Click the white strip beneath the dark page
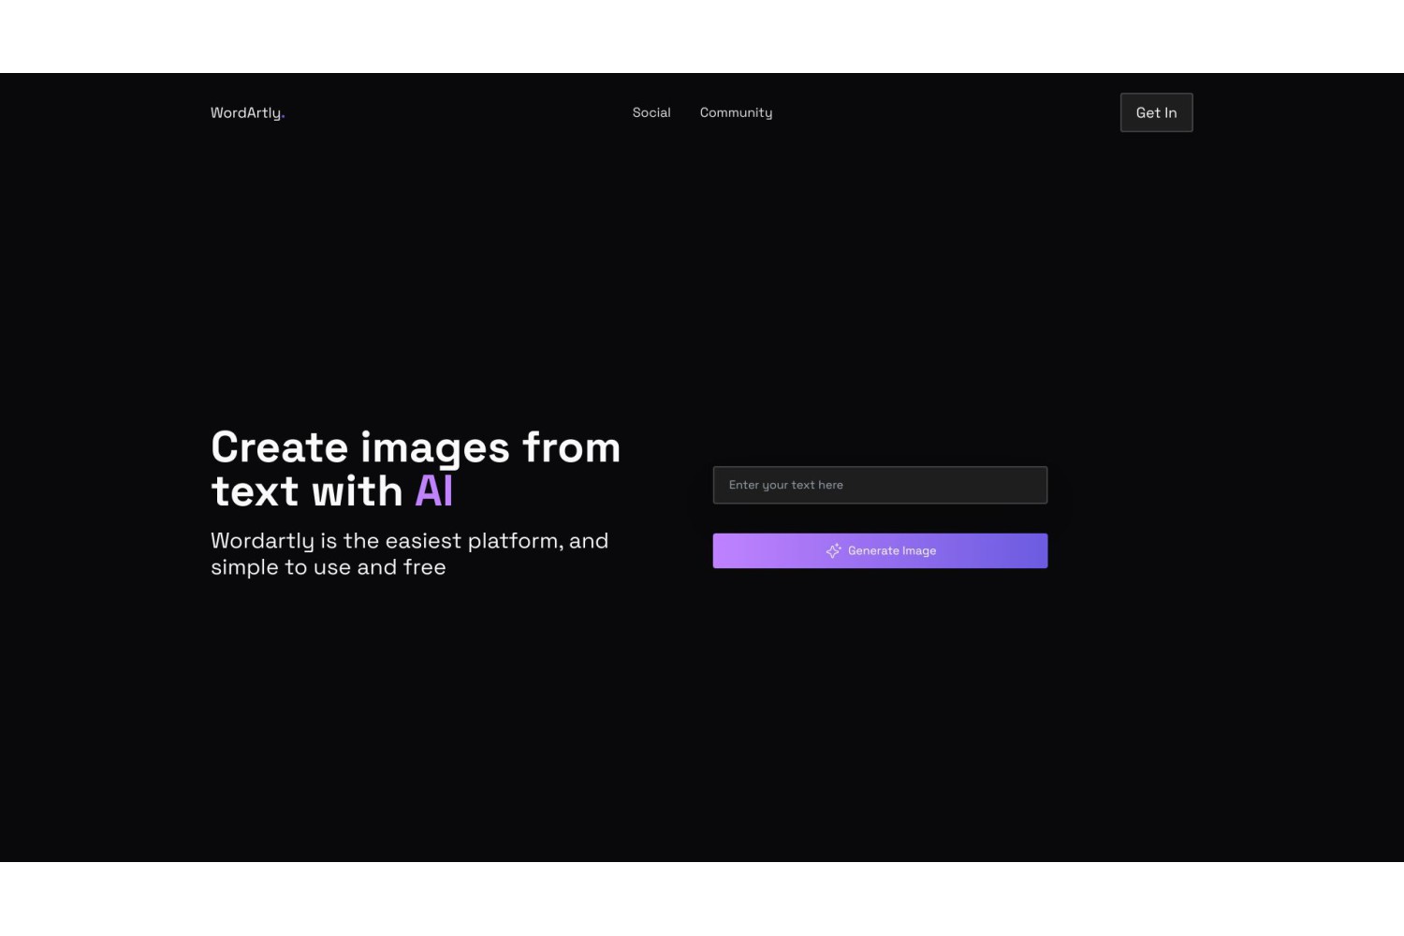This screenshot has height=936, width=1404. click(x=702, y=899)
